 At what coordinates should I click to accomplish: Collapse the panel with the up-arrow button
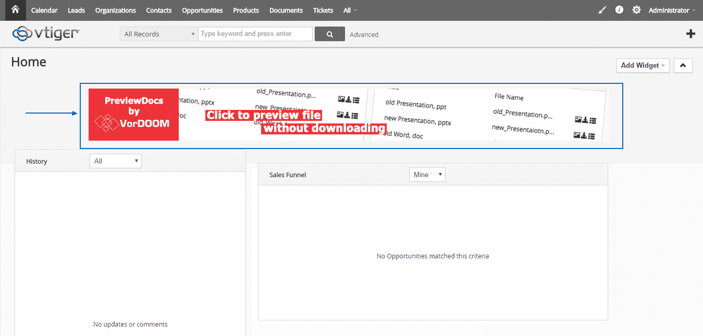[x=683, y=66]
